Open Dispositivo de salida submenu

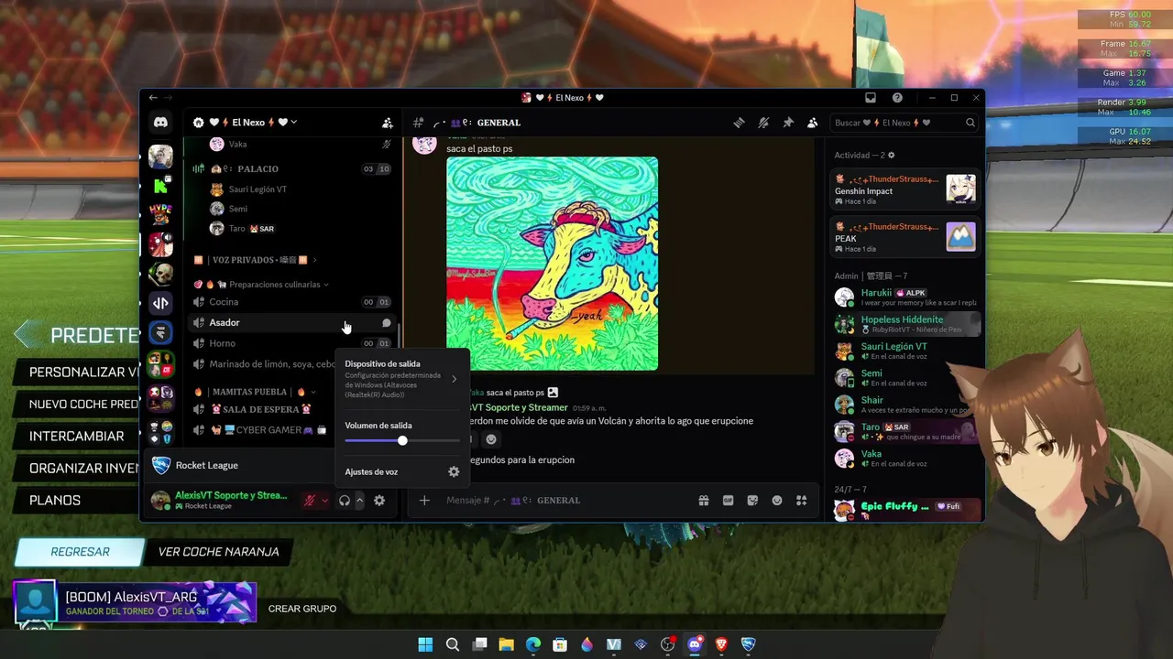pos(401,378)
